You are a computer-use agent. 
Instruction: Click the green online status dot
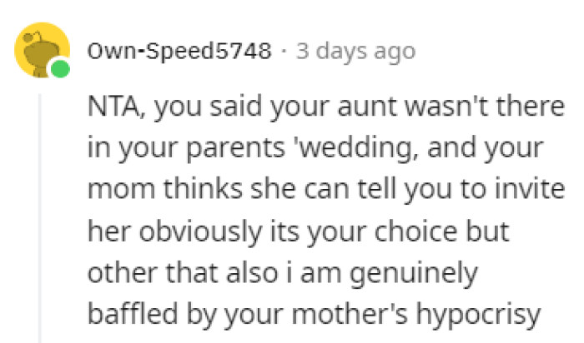pyautogui.click(x=60, y=70)
